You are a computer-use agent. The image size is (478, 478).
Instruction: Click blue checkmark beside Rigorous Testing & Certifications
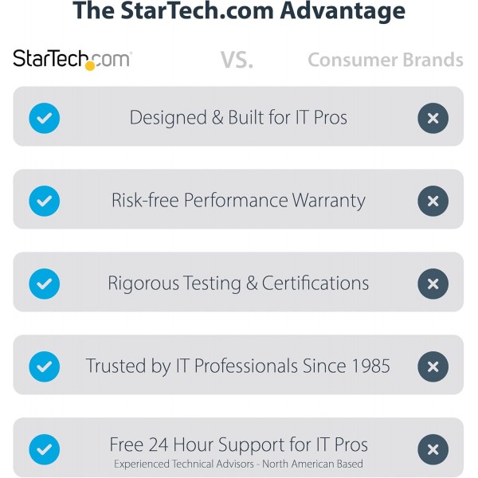[x=45, y=284]
